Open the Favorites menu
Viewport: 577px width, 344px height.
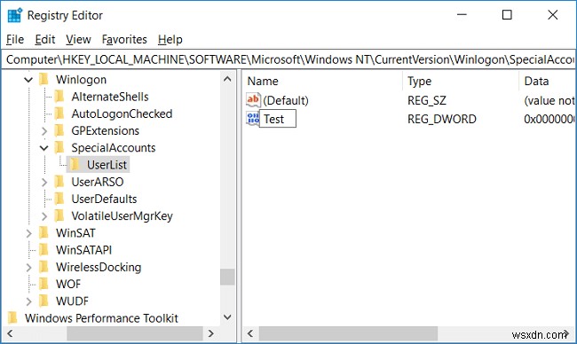click(x=124, y=39)
